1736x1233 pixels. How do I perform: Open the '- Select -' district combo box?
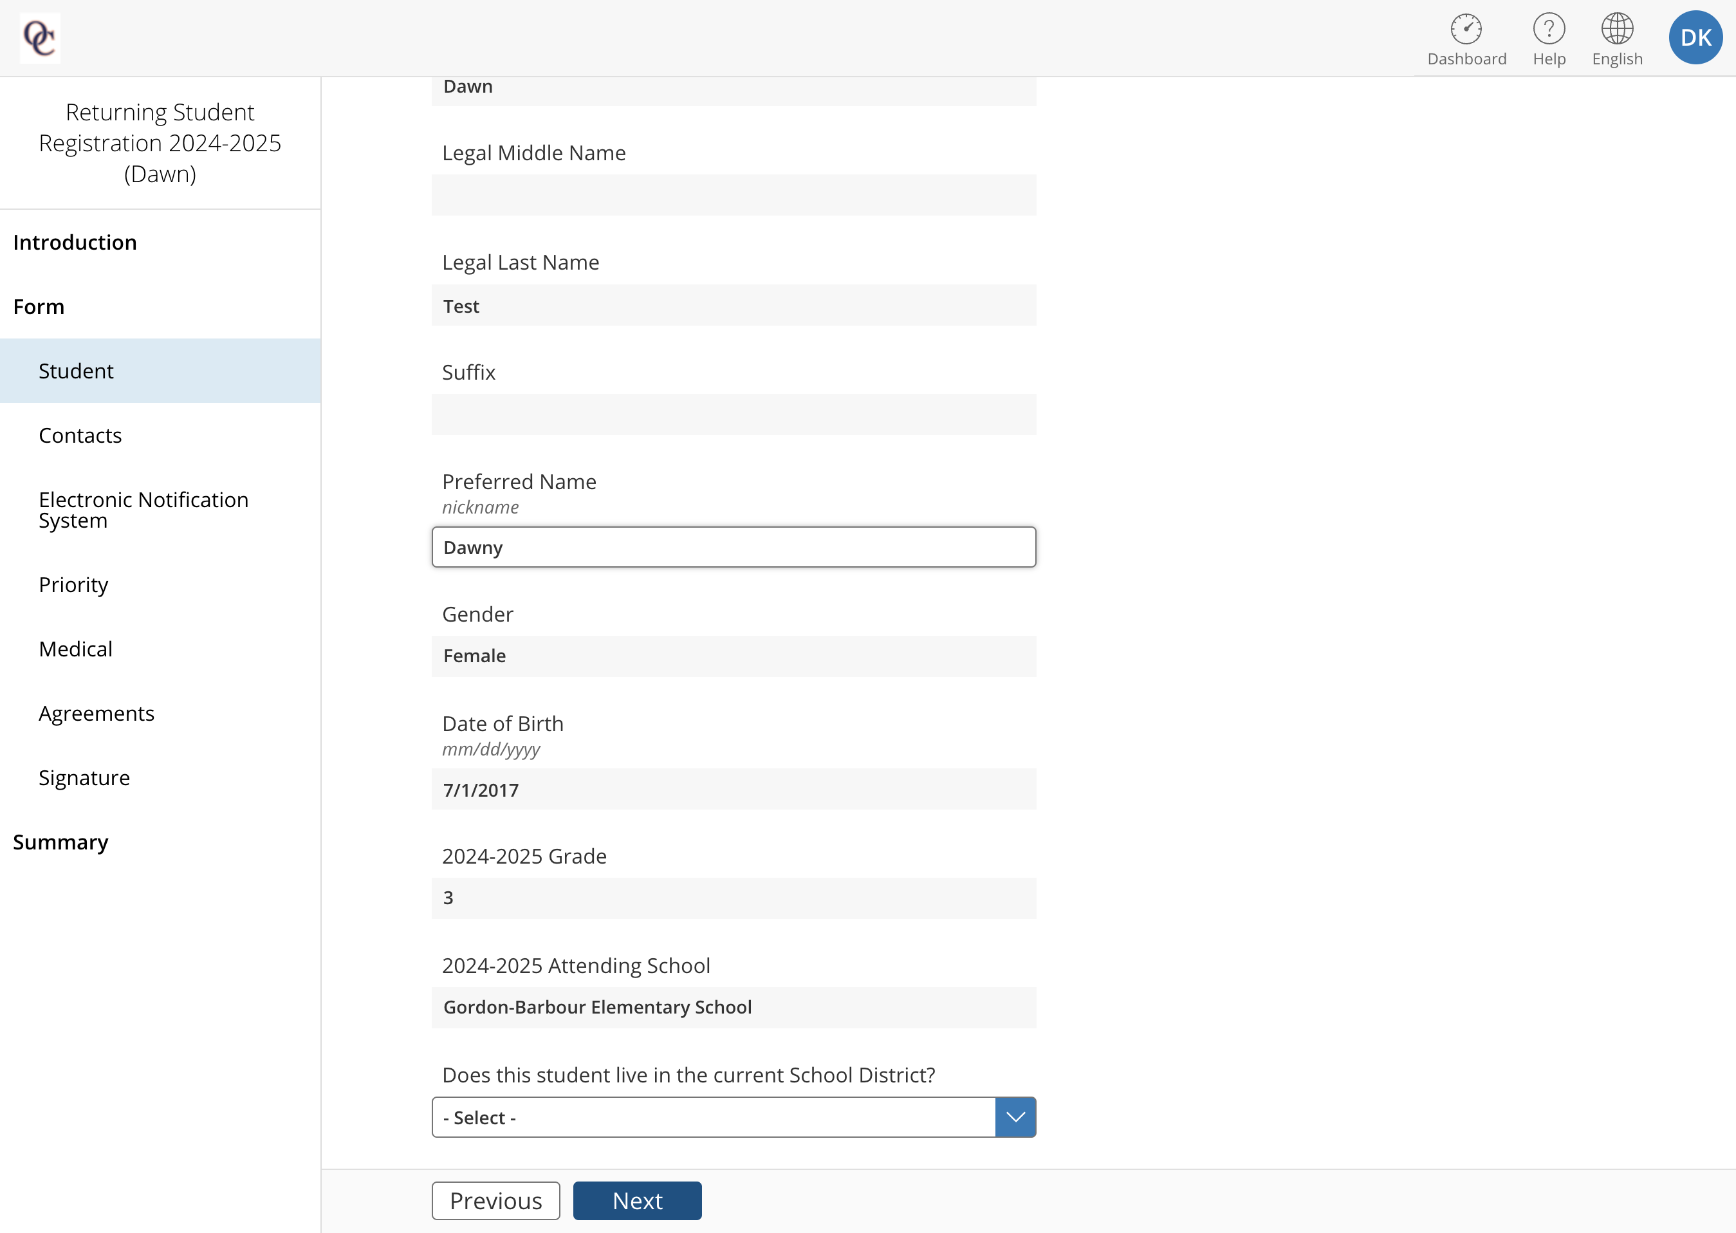[x=734, y=1117]
